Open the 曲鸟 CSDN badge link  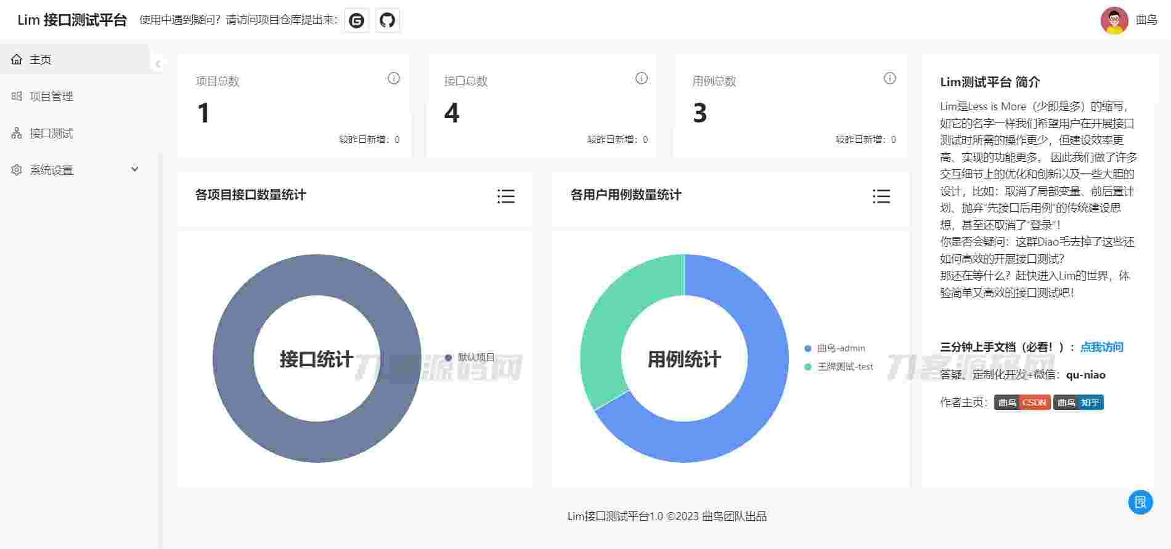pos(1022,403)
